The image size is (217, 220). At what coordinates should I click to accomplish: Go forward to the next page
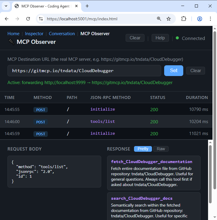pos(17,19)
